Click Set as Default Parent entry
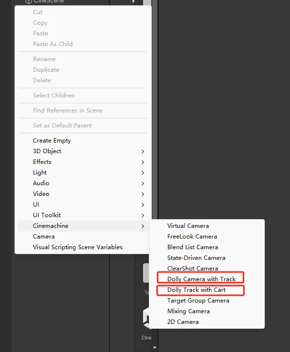Viewport: 290px width, 352px height. pyautogui.click(x=83, y=126)
